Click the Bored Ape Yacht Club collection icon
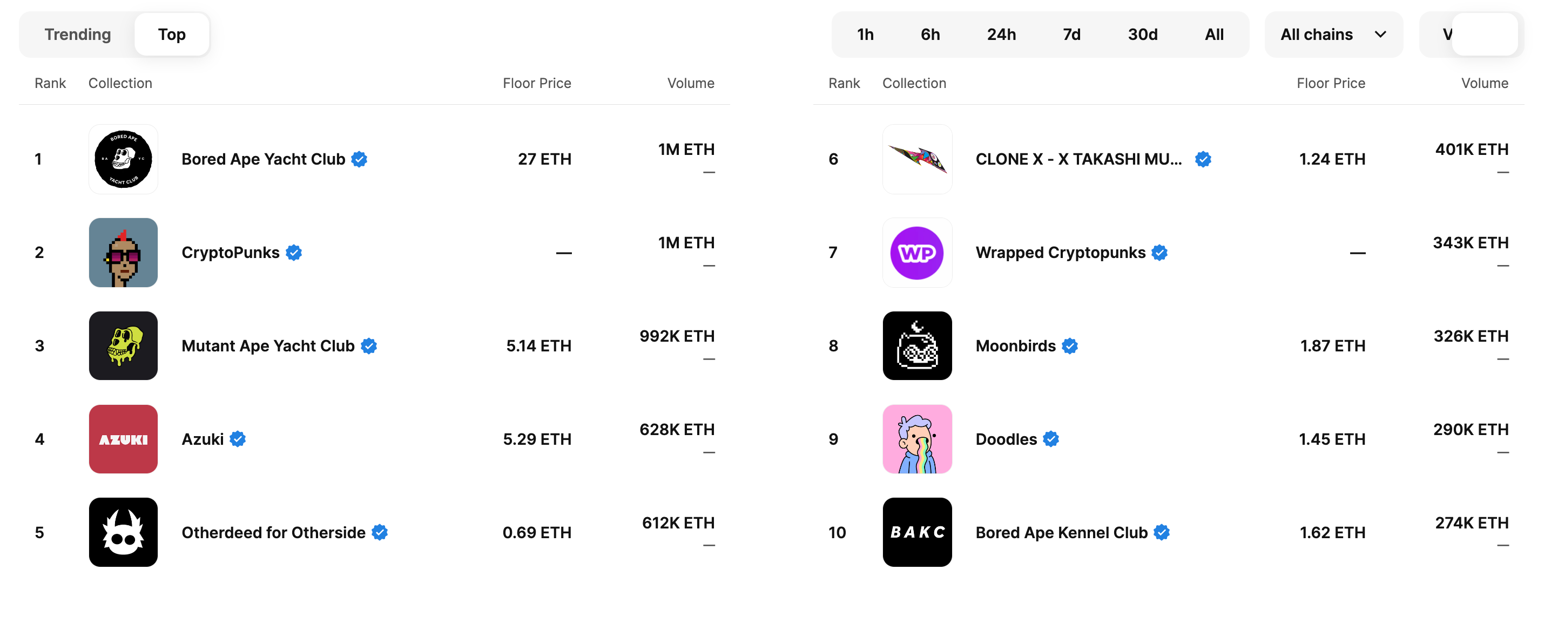 pyautogui.click(x=123, y=158)
